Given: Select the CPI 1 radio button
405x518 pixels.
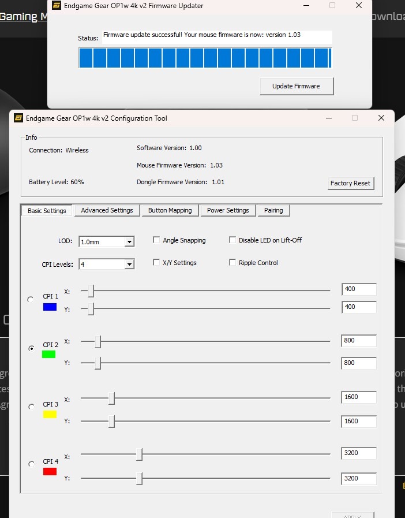Looking at the screenshot, I should click(x=31, y=299).
